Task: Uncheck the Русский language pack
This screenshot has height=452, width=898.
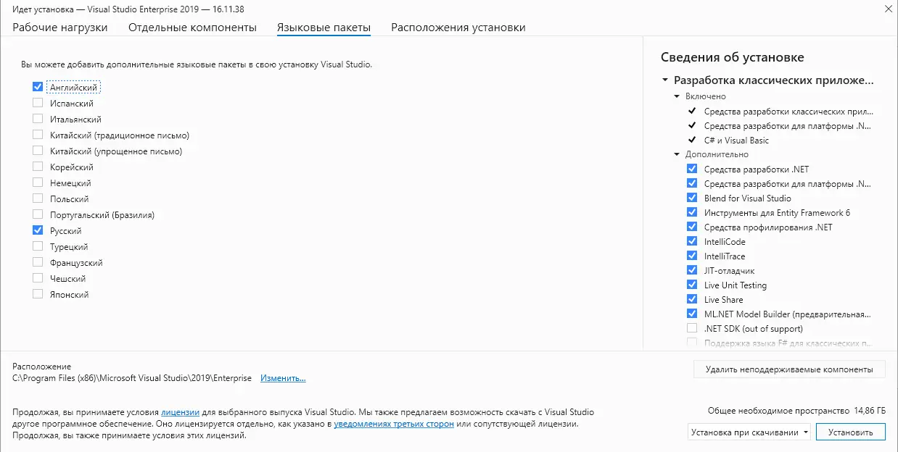Action: 38,231
